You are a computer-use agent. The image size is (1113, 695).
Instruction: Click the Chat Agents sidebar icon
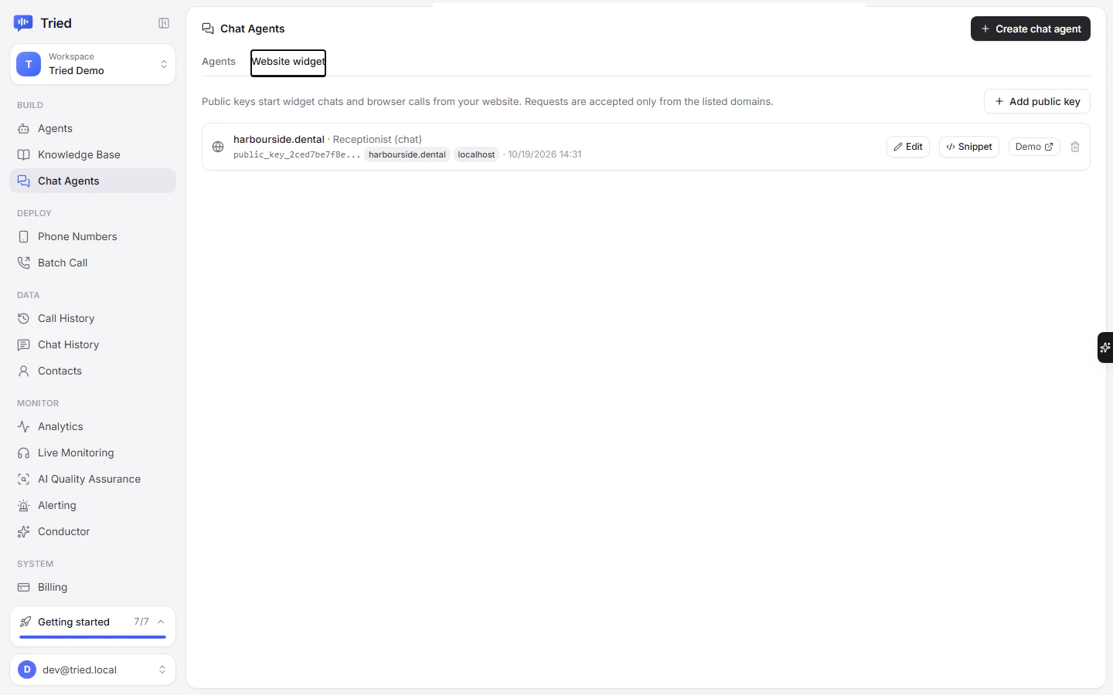[24, 181]
